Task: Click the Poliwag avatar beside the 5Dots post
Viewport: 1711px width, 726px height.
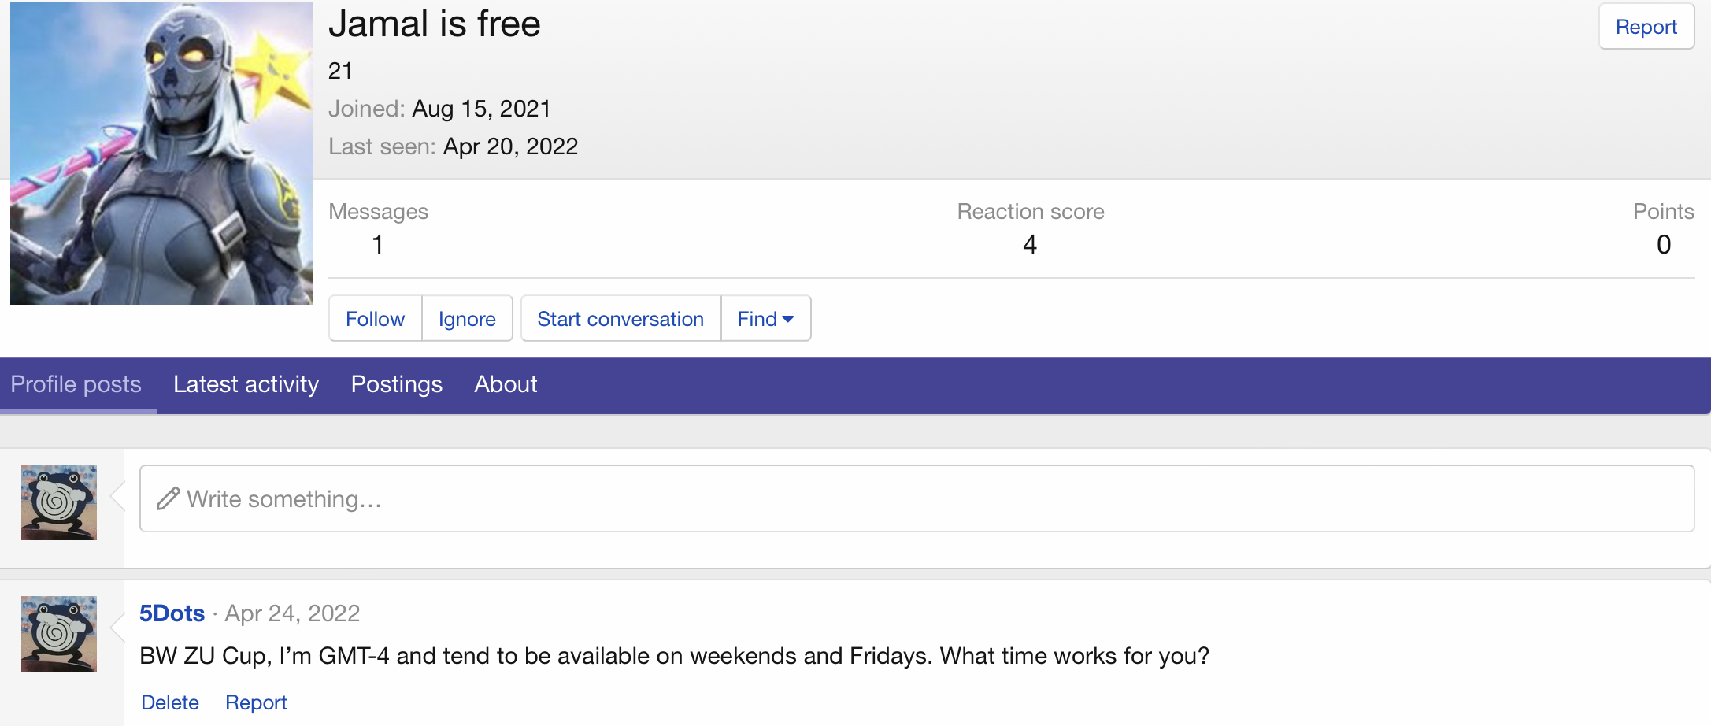Action: (x=59, y=634)
